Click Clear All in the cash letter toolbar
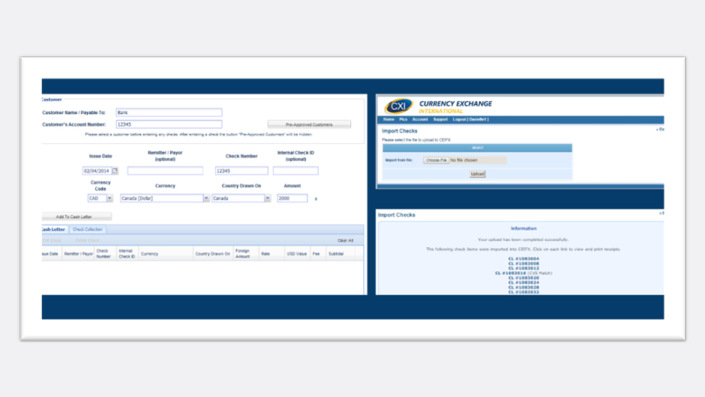 (345, 240)
